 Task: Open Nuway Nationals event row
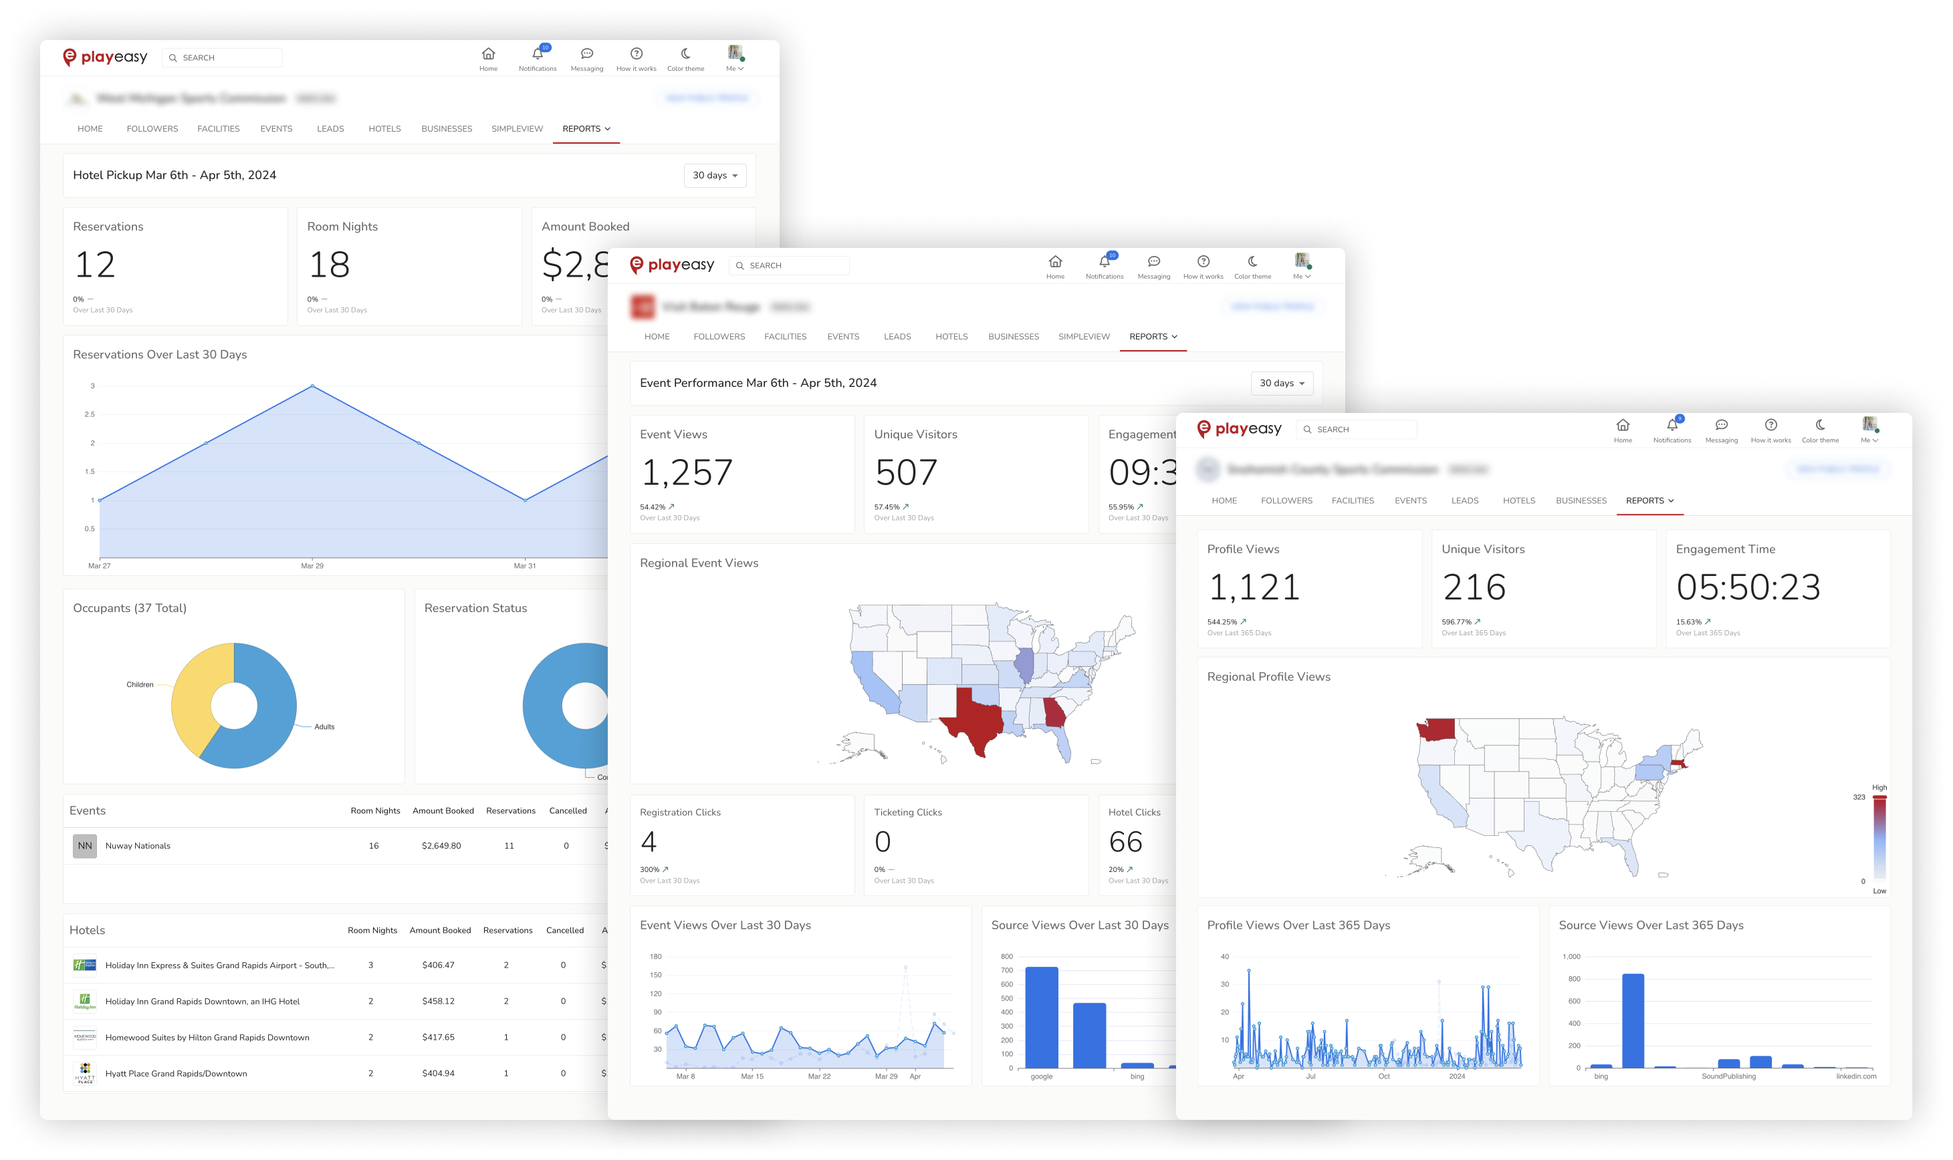(336, 846)
